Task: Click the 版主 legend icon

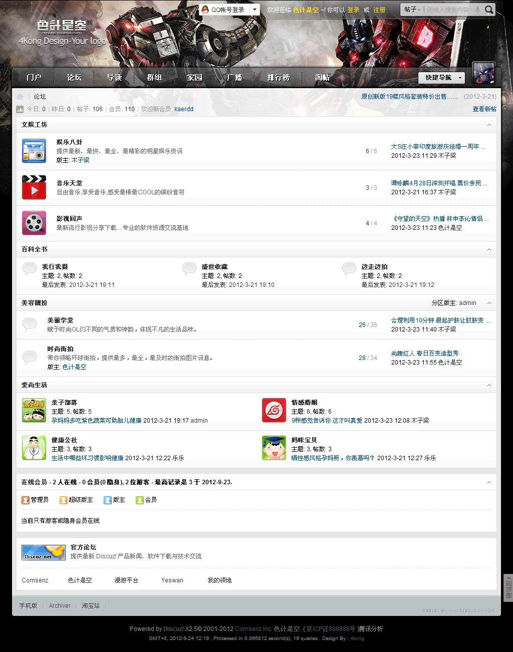Action: [108, 500]
